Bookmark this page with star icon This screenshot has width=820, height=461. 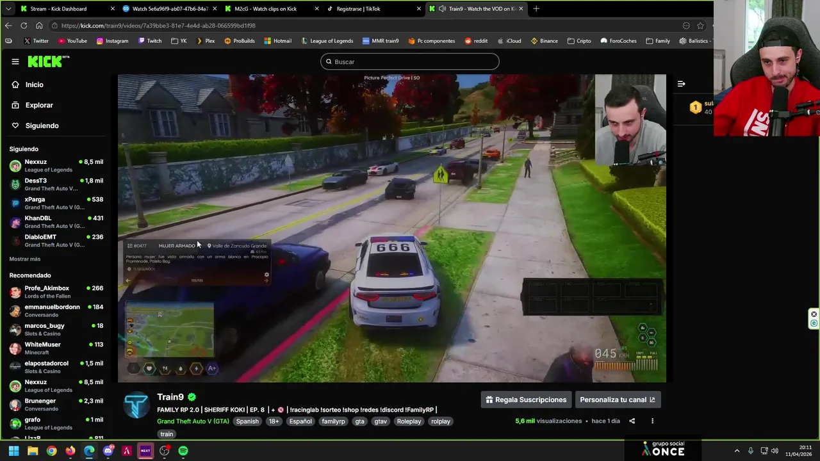coord(700,26)
